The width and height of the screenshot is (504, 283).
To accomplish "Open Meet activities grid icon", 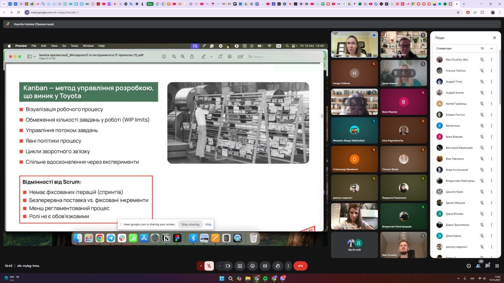I will [x=497, y=266].
